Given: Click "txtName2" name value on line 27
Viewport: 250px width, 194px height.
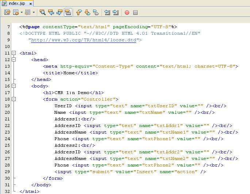Looking at the screenshot, I should tap(174, 158).
